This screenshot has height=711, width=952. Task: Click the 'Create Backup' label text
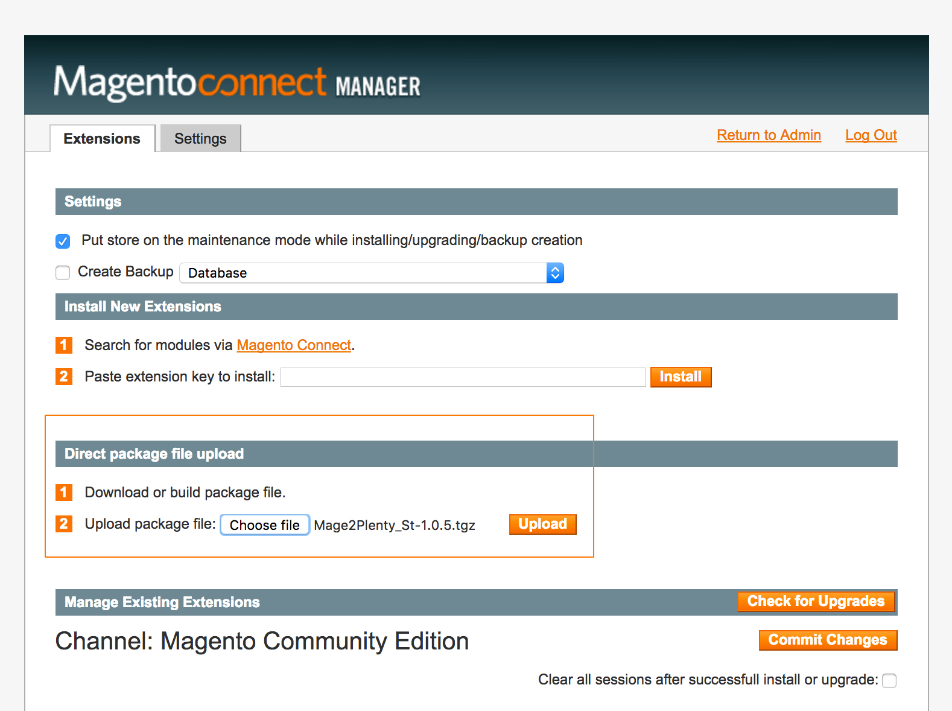tap(125, 272)
